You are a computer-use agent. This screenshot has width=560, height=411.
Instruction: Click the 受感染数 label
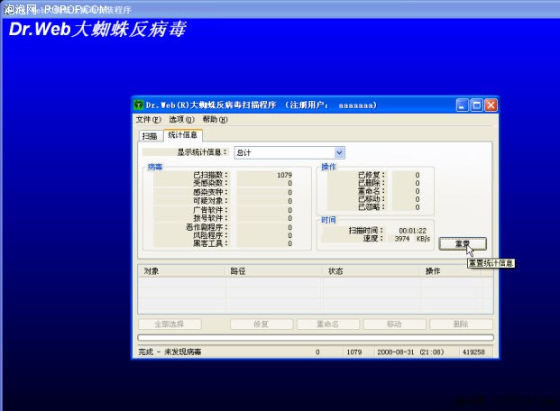[210, 183]
